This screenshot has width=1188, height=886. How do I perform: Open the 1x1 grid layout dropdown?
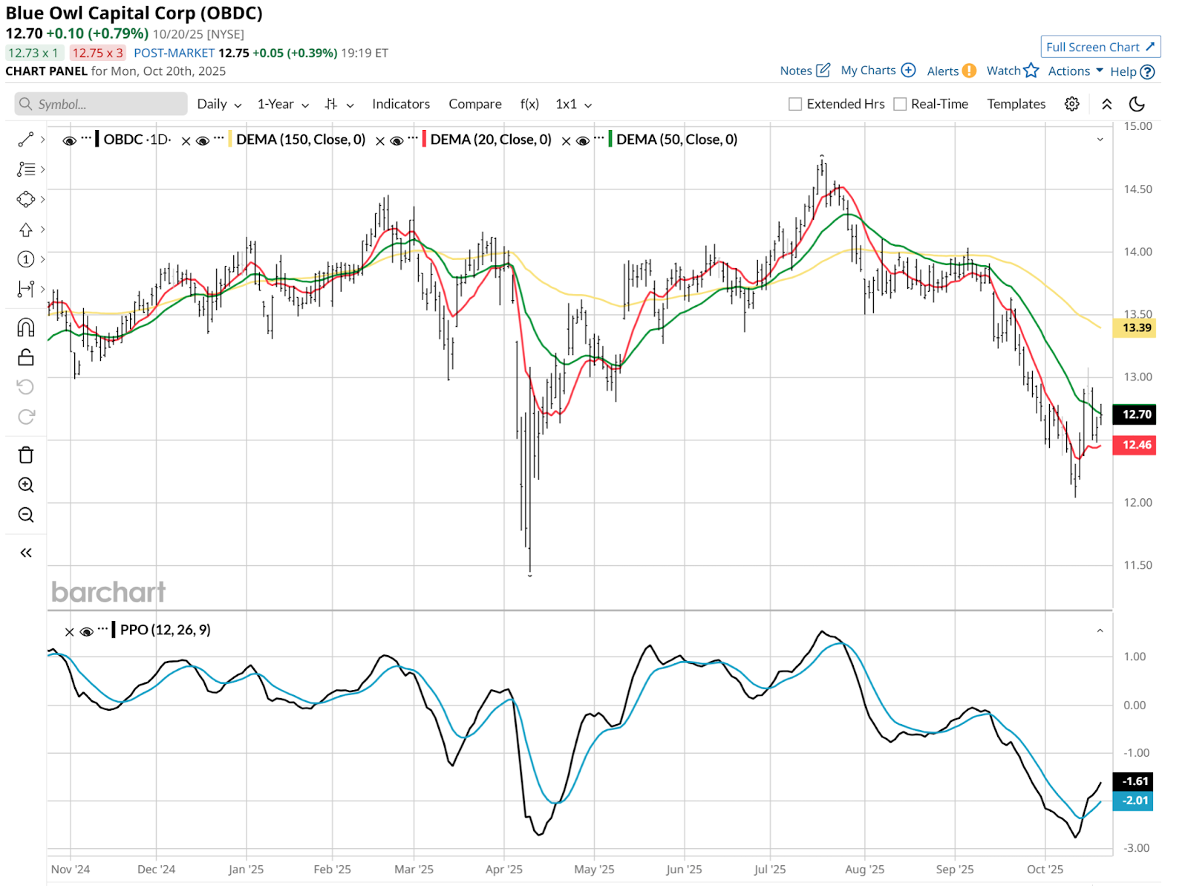coord(573,104)
